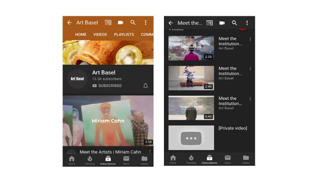The width and height of the screenshot is (317, 178).
Task: Open Trending in the left phone's bottom bar
Action: point(90,160)
